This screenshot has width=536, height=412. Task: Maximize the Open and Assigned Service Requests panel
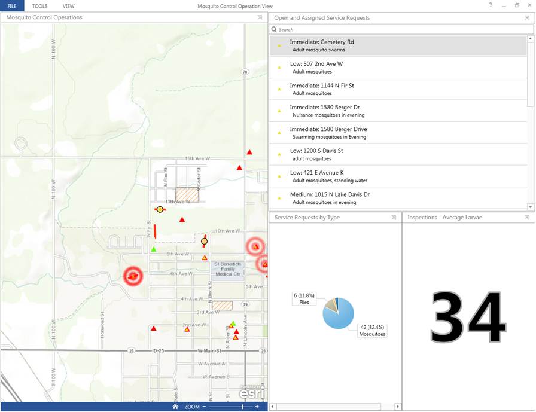point(527,18)
